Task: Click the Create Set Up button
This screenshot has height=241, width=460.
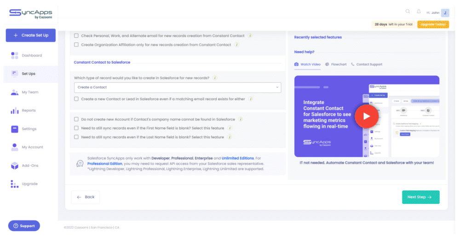Action: (x=30, y=35)
